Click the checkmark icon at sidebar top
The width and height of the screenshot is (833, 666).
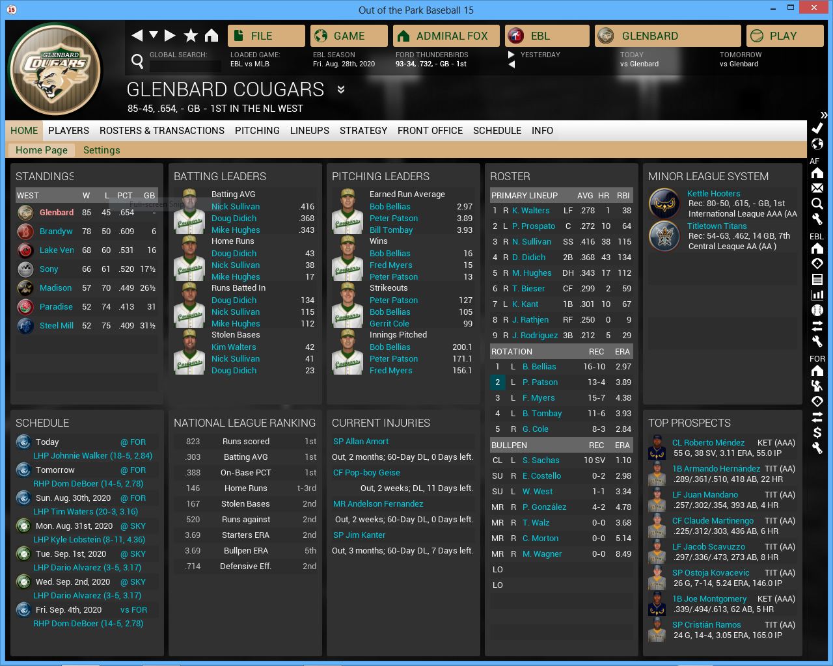[817, 128]
